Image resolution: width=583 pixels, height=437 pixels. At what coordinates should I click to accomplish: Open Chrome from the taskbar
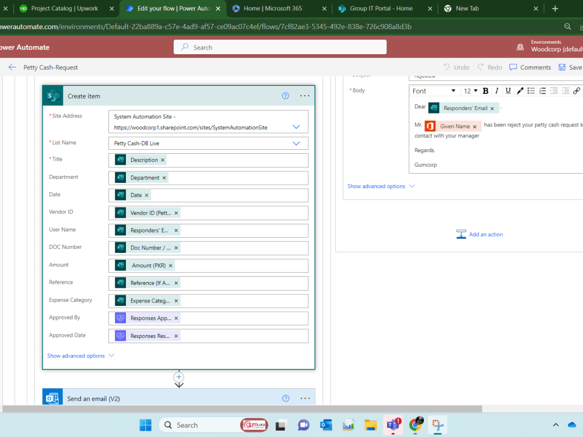pos(416,424)
